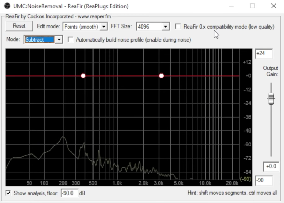The width and height of the screenshot is (284, 203).
Task: Click the +24 upper range field
Action: click(x=264, y=54)
